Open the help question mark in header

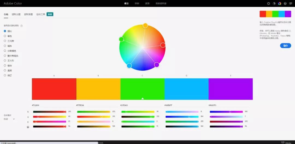tap(285, 4)
